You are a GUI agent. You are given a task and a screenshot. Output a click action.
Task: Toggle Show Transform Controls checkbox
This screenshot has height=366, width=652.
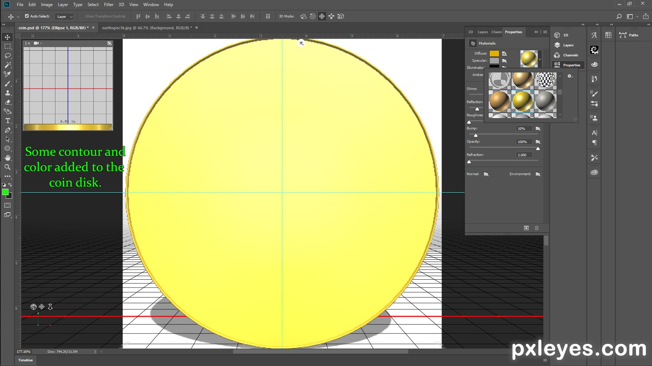coord(82,16)
